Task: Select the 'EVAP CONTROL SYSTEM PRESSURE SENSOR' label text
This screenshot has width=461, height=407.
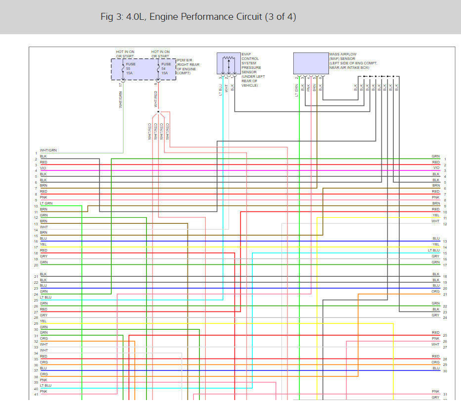Action: 253,70
